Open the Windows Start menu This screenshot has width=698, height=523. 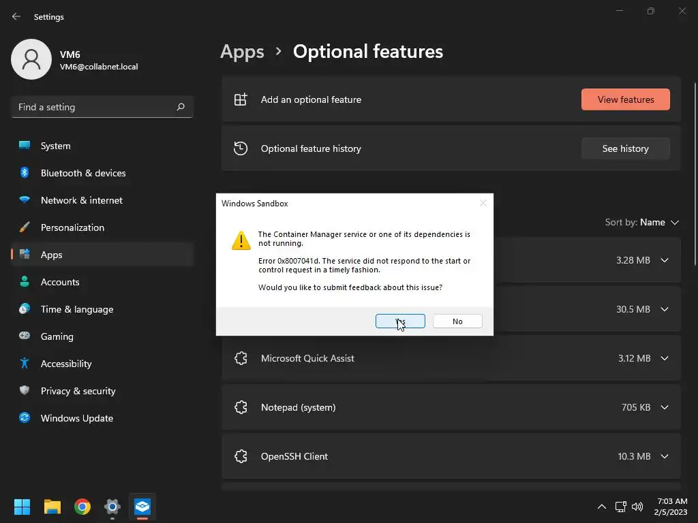pyautogui.click(x=22, y=507)
